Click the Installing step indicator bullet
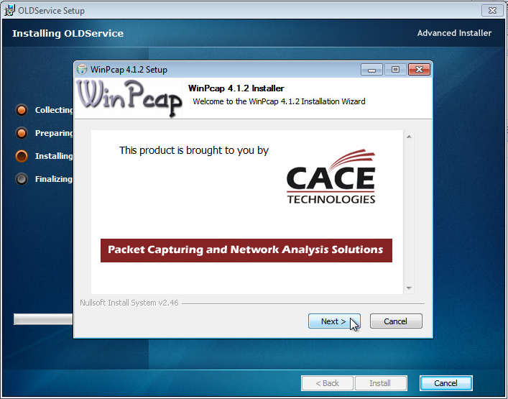This screenshot has height=399, width=508. coord(22,156)
